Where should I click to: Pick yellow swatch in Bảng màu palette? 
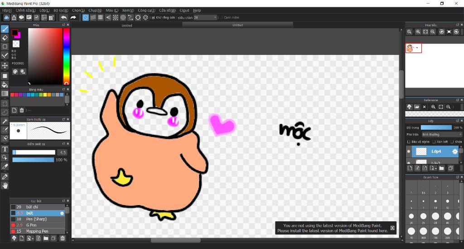pyautogui.click(x=45, y=95)
